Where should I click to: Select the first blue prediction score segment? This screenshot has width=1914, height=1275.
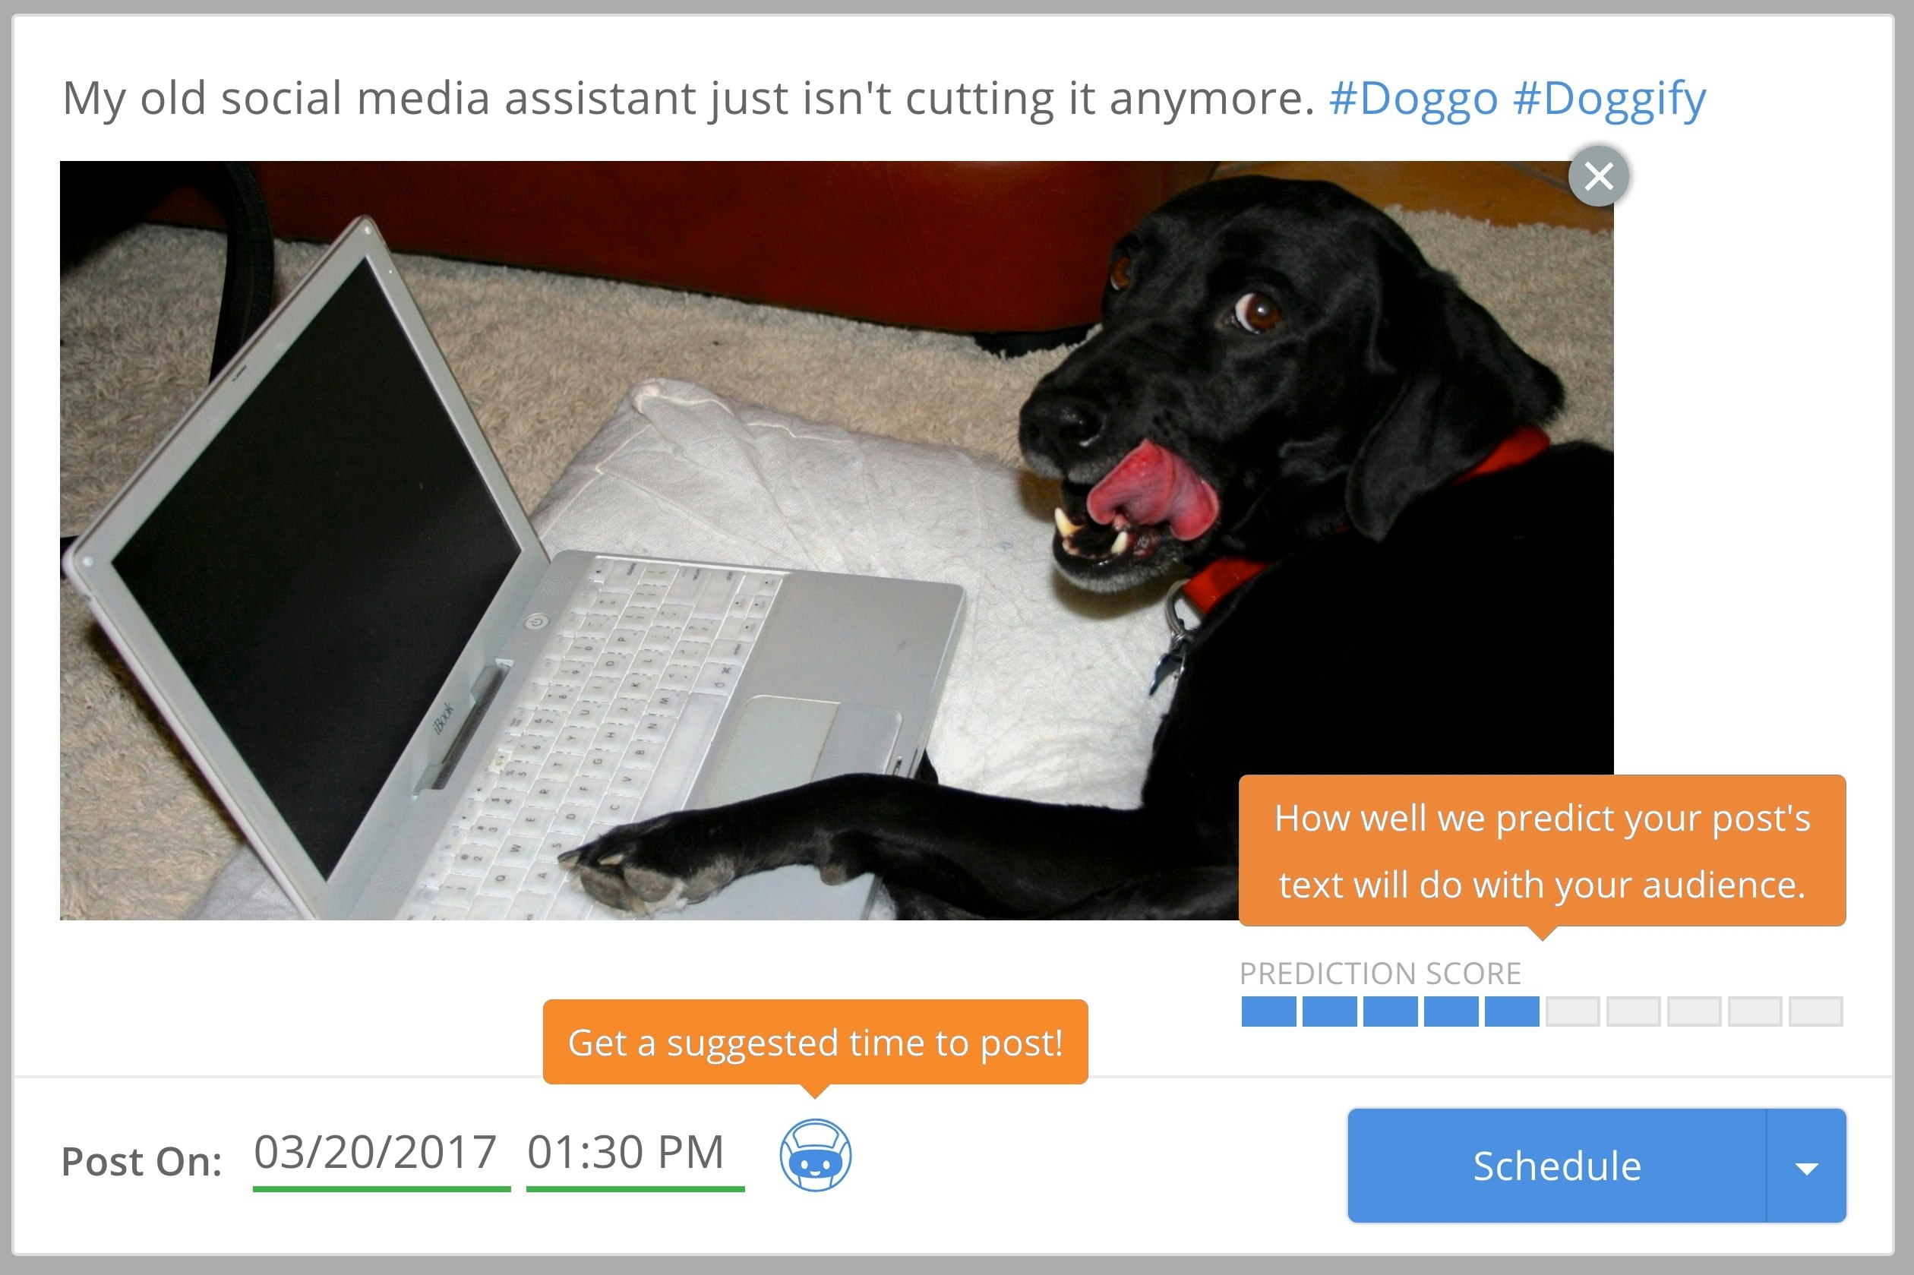1268,1011
